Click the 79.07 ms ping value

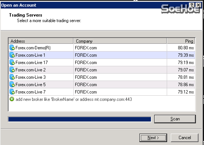pos(186,70)
